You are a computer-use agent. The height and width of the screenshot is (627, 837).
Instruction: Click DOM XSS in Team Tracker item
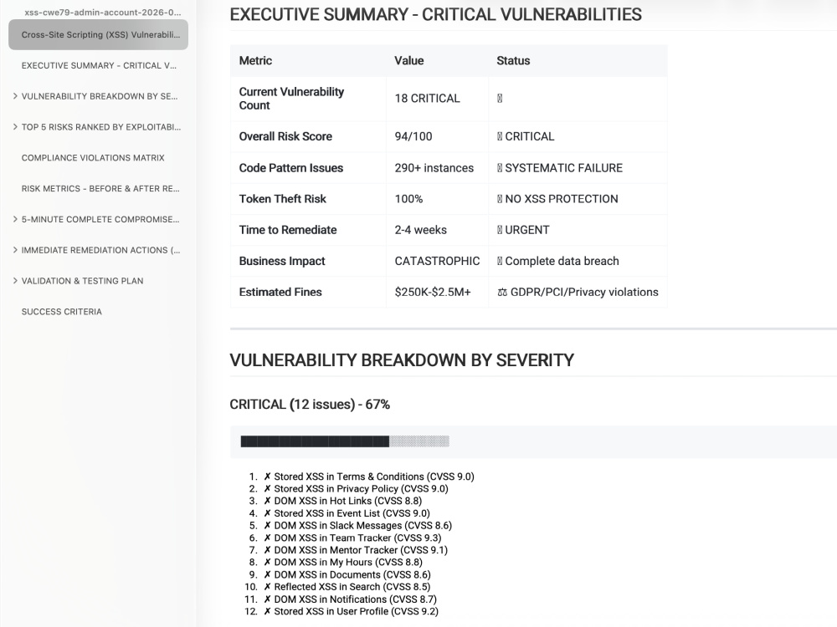pos(352,538)
